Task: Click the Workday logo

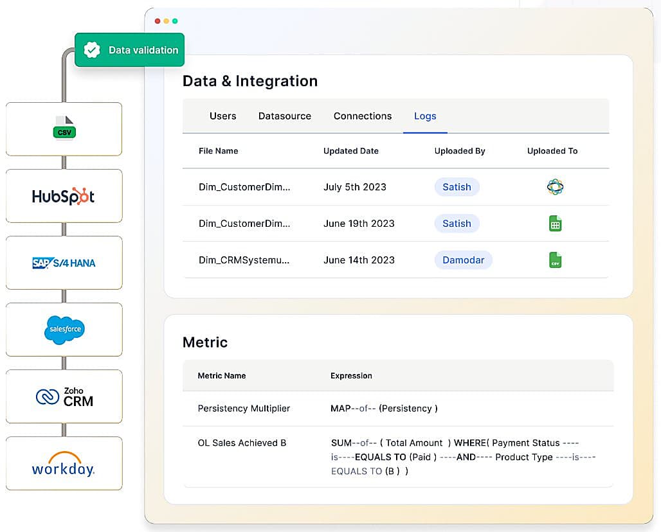Action: (x=63, y=464)
